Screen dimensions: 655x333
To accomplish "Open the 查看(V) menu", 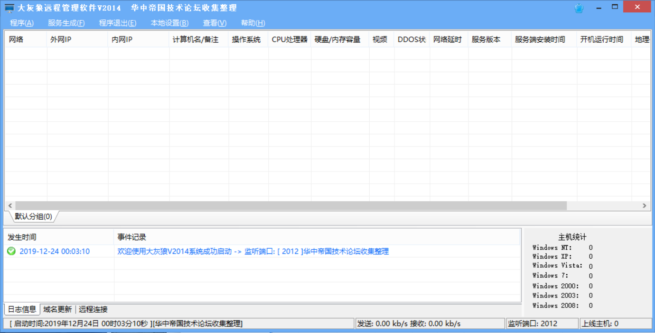I will (x=215, y=23).
